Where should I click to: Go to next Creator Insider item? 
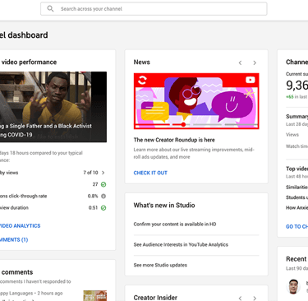(x=255, y=298)
